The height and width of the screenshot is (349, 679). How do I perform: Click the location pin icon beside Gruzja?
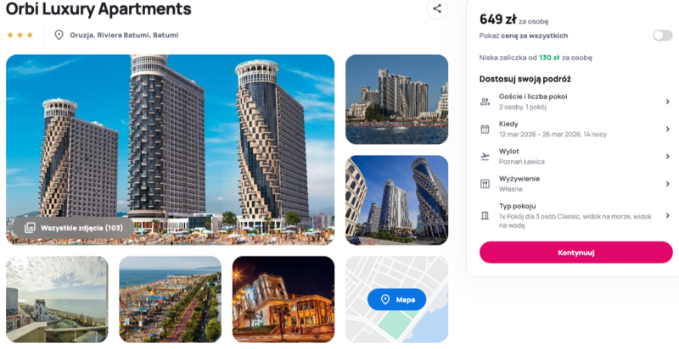coord(59,35)
